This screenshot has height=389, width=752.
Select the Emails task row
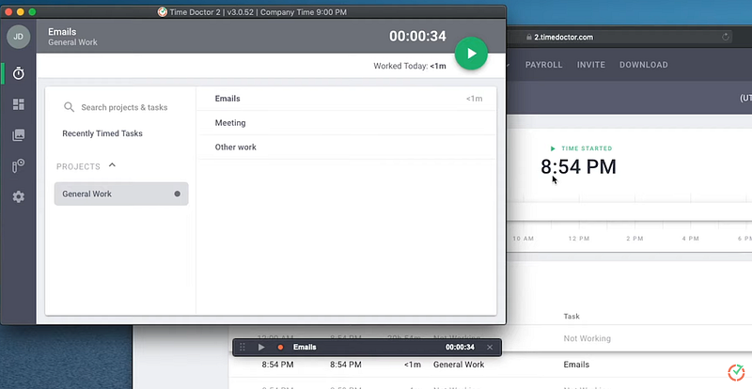(x=347, y=99)
